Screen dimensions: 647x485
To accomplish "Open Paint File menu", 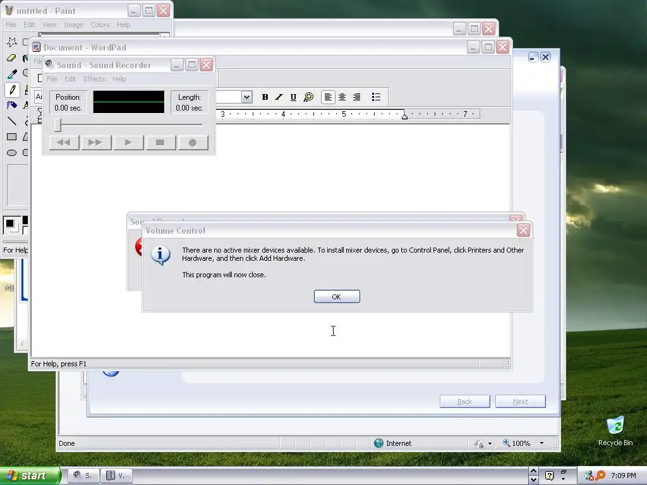I will point(11,25).
